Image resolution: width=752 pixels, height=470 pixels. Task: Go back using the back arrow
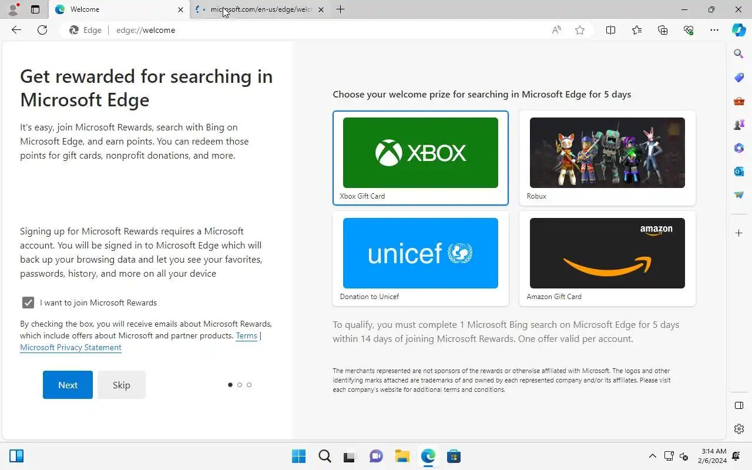16,30
